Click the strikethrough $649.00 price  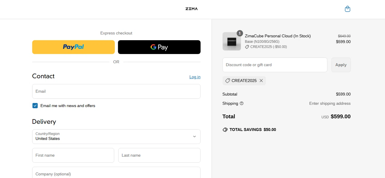point(344,36)
